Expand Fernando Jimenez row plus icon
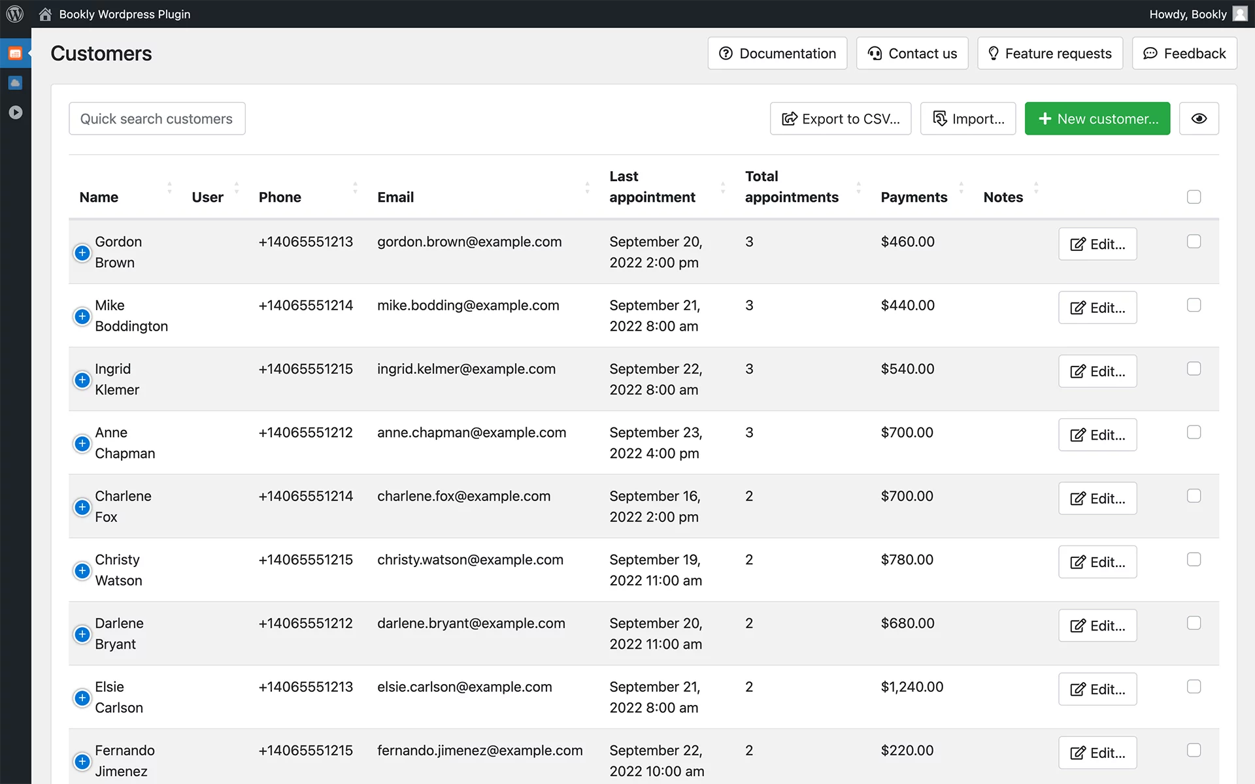 click(x=82, y=761)
